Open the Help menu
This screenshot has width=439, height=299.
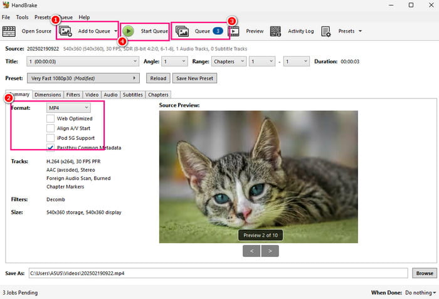(x=84, y=18)
